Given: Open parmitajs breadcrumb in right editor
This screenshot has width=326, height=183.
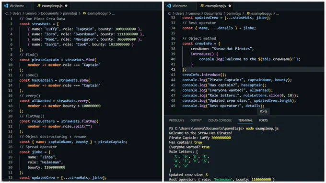Looking at the screenshot, I should pos(233,13).
